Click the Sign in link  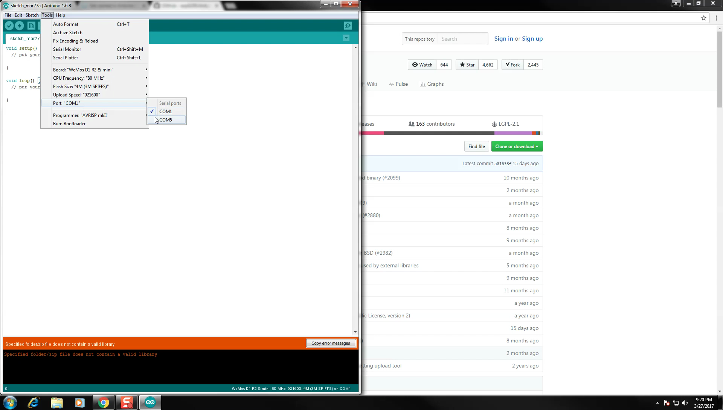click(x=503, y=38)
